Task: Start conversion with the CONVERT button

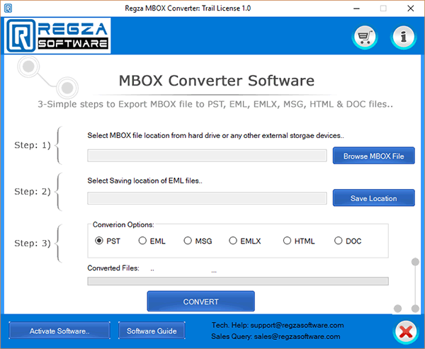Action: [201, 302]
